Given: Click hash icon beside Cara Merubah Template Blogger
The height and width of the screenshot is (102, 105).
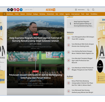Looking at the screenshot, I should (69, 60).
